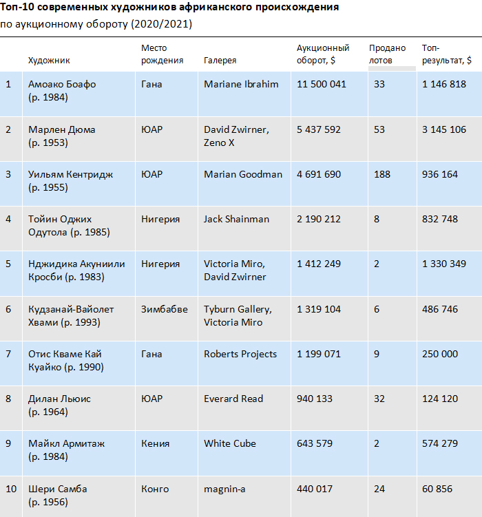Image resolution: width=482 pixels, height=517 pixels.
Task: Click gallery cell 'Victoria Miro, David Zwirner'
Action: click(x=235, y=271)
